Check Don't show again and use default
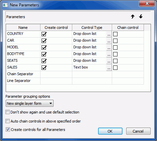157x141 pixels. click(8, 112)
